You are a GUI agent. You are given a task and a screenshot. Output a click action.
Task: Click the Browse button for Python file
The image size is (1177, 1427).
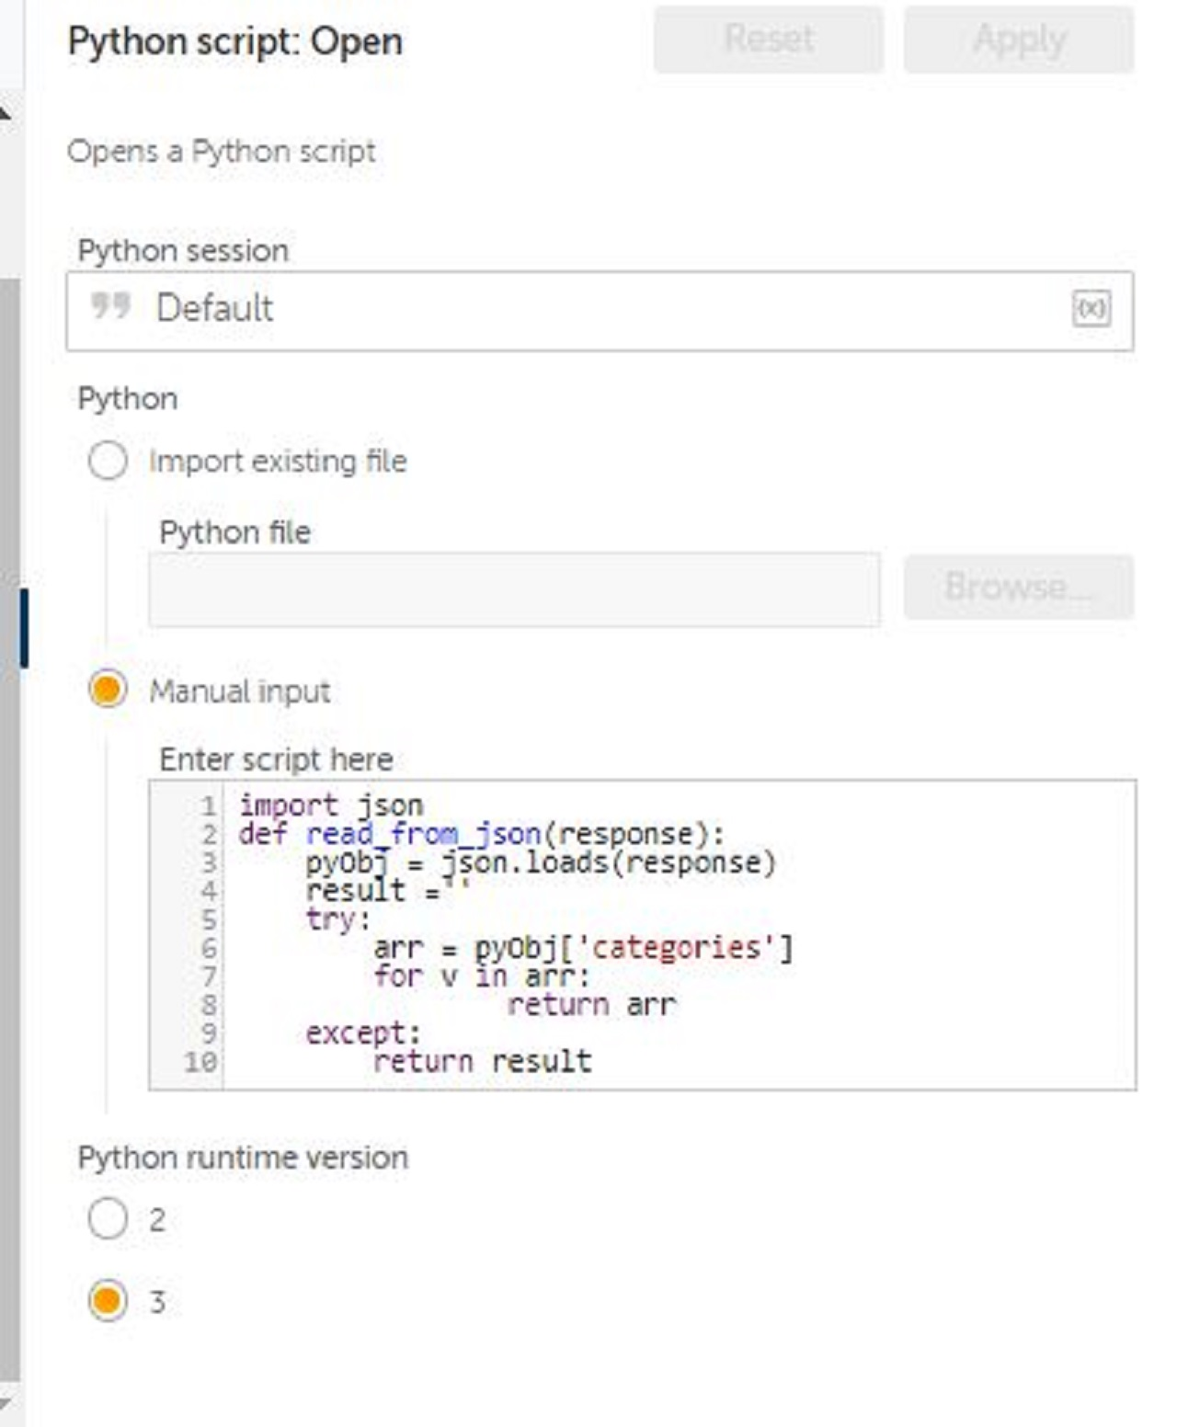1018,587
